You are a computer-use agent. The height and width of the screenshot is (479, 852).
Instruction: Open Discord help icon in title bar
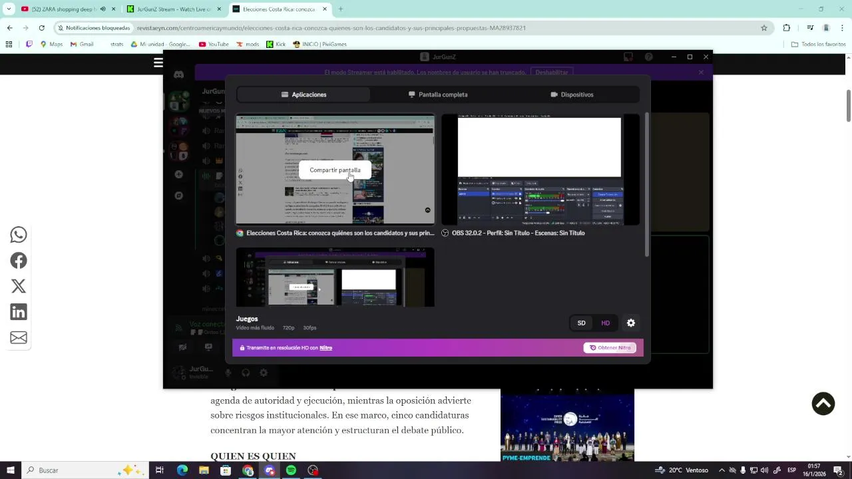(649, 57)
